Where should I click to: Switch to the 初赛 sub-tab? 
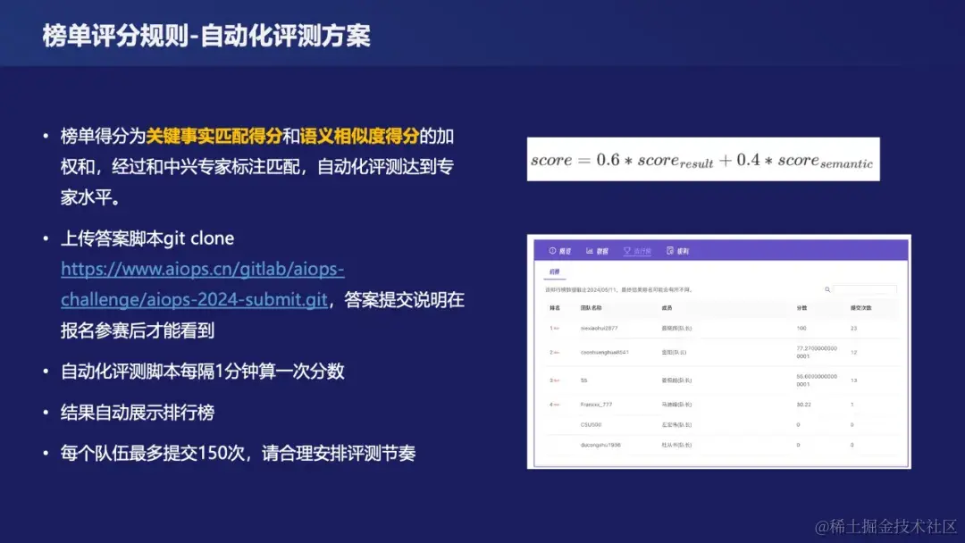(x=552, y=271)
